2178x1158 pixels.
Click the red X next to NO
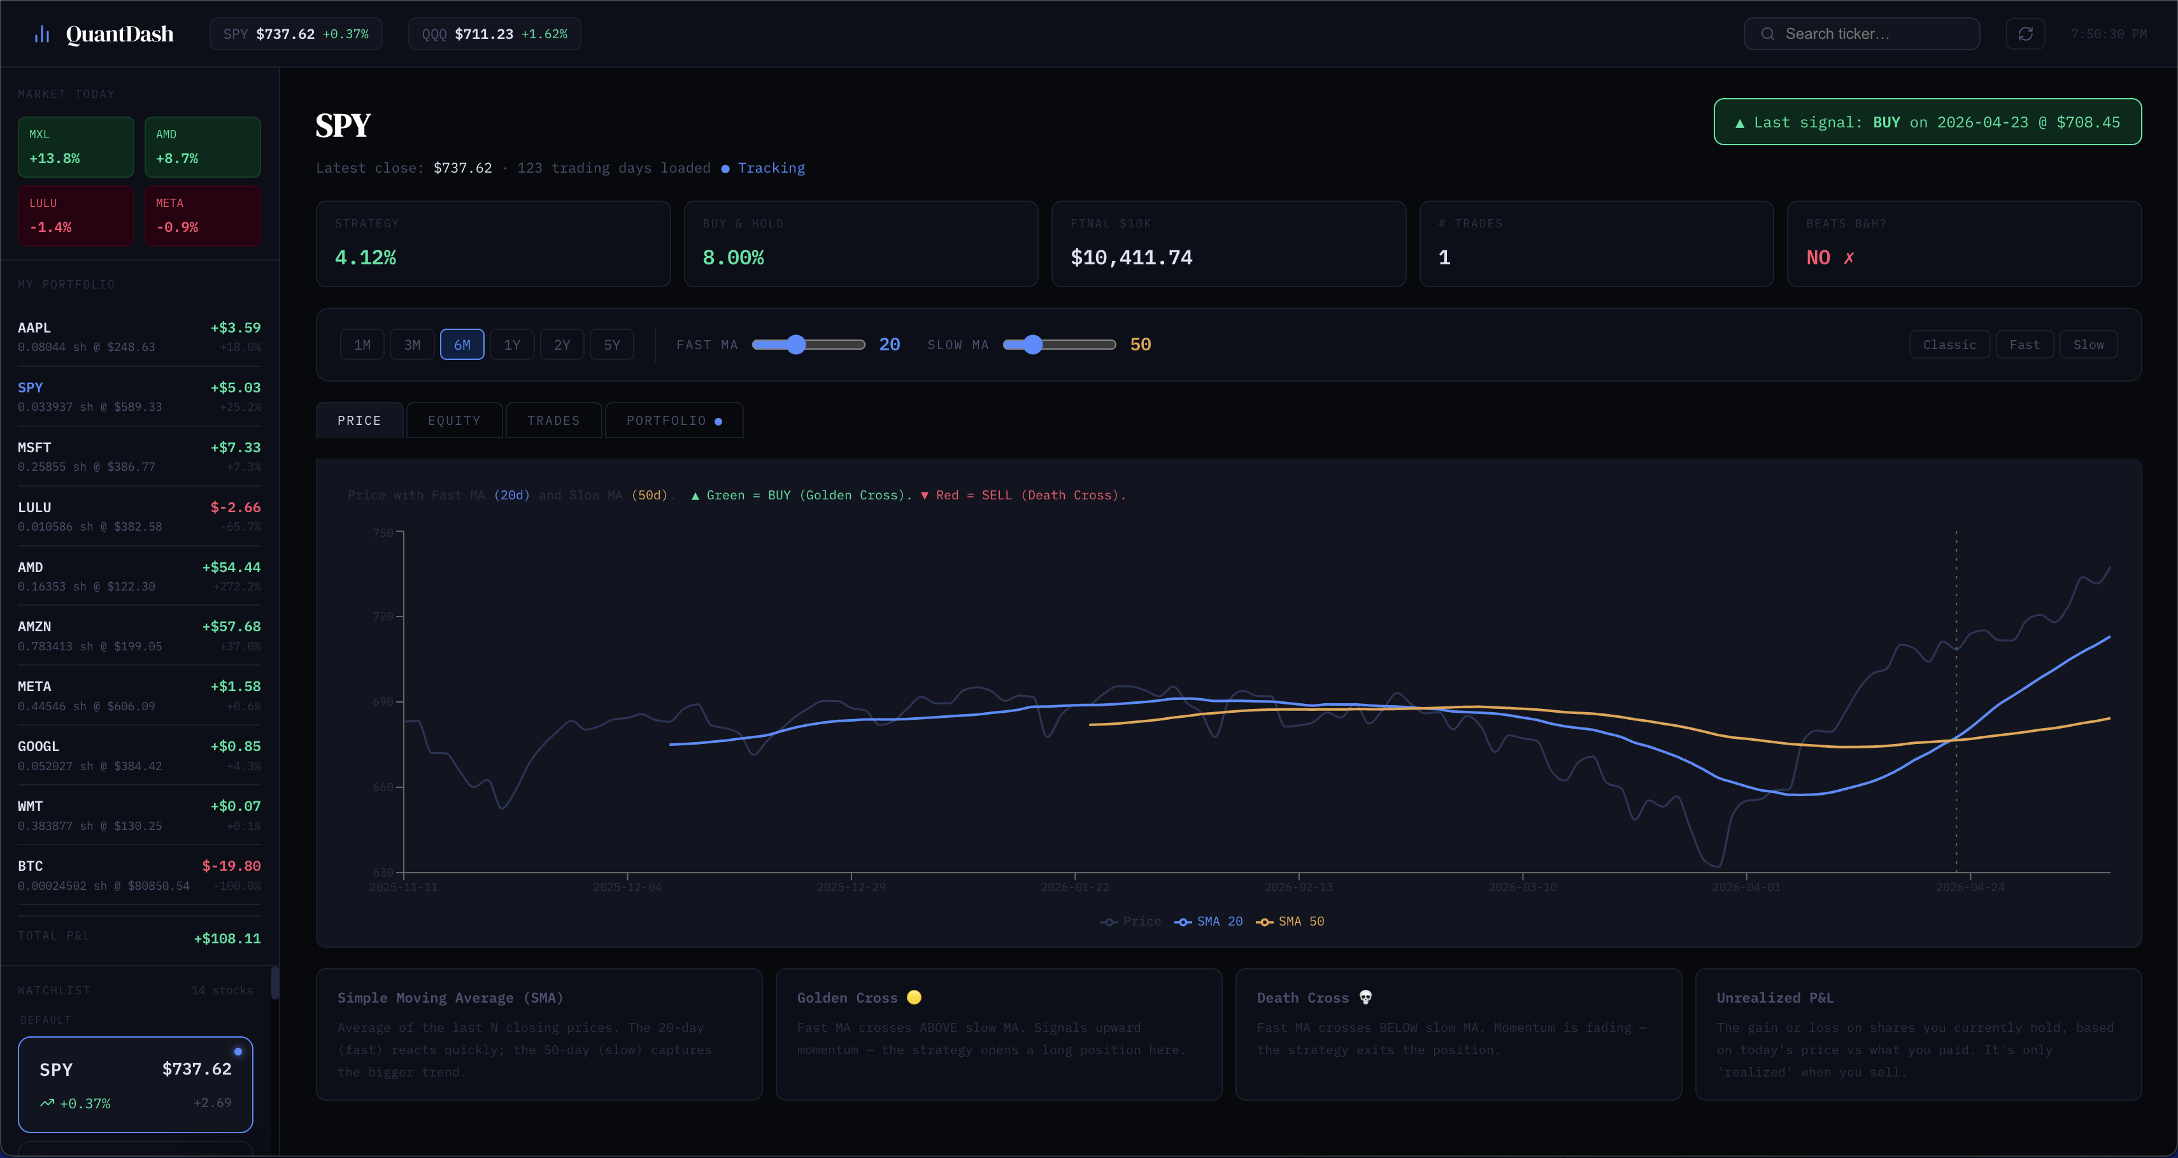1849,258
